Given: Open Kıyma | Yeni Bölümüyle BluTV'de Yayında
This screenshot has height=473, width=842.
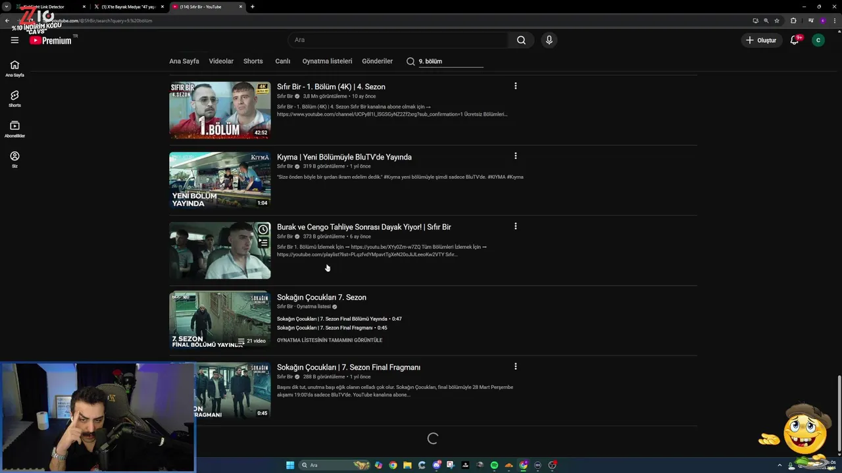Looking at the screenshot, I should click(344, 157).
